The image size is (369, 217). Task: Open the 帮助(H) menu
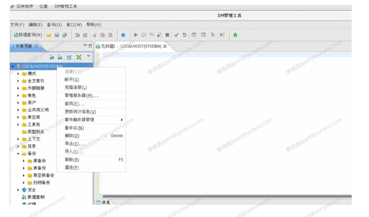(94, 25)
